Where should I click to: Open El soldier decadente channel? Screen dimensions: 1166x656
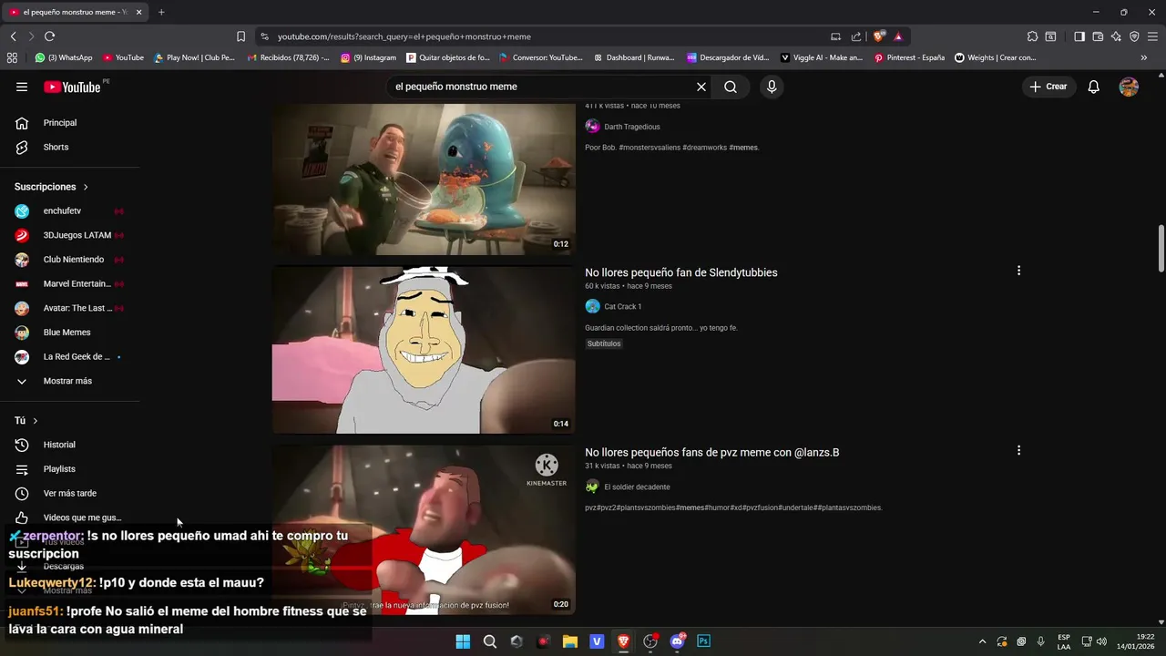[x=637, y=487]
